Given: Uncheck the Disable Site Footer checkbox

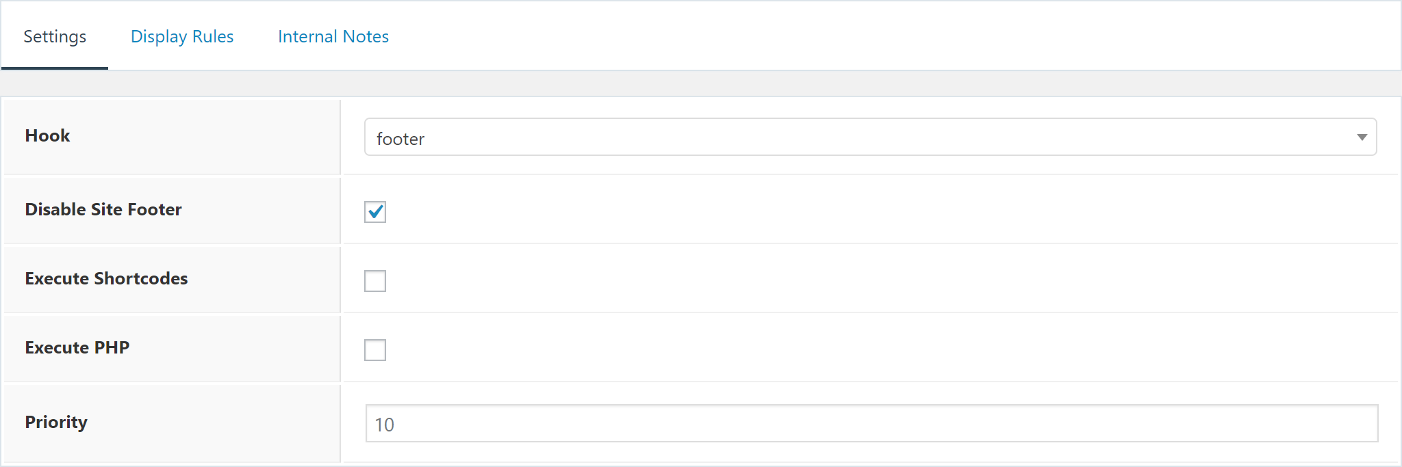Looking at the screenshot, I should [x=375, y=212].
